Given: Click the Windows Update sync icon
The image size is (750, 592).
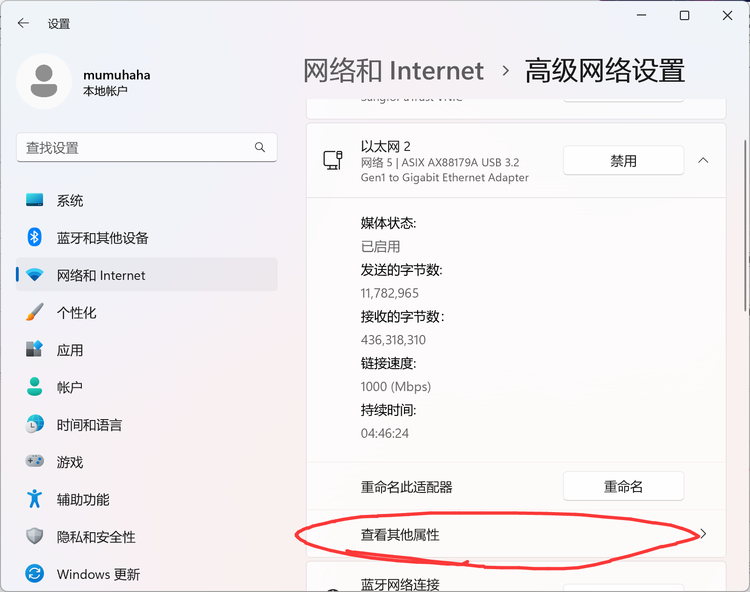Looking at the screenshot, I should (35, 573).
